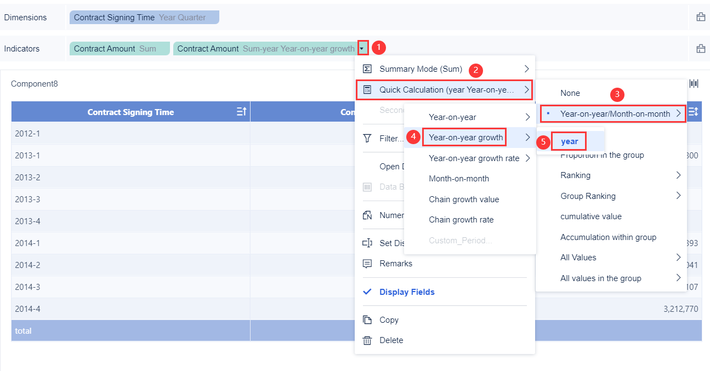The height and width of the screenshot is (371, 710).
Task: Click the bar chart icon above the table
Action: tap(694, 83)
